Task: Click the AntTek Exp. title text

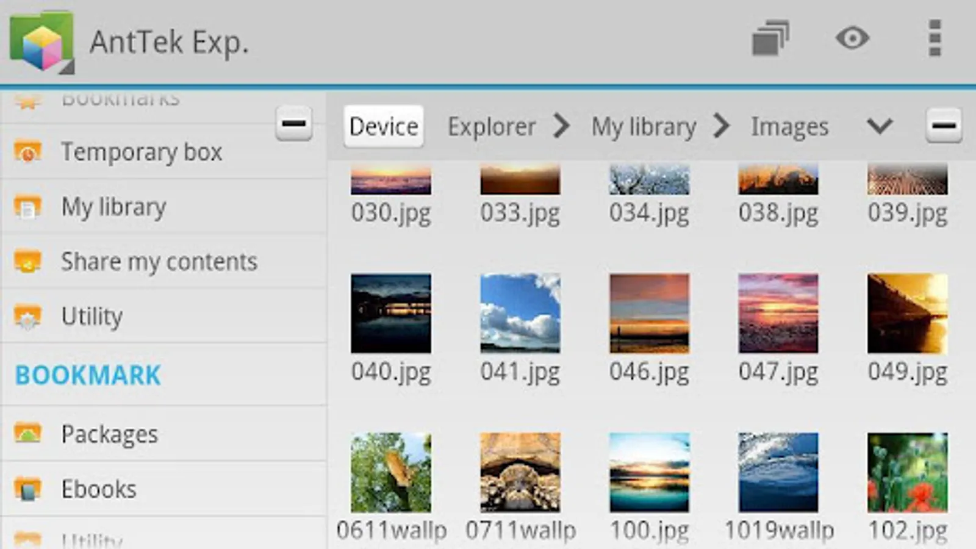Action: point(169,43)
